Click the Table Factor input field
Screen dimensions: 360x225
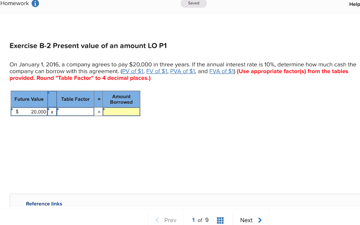(x=75, y=111)
